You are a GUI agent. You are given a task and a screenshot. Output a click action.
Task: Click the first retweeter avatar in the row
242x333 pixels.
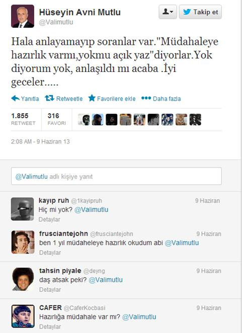84,119
